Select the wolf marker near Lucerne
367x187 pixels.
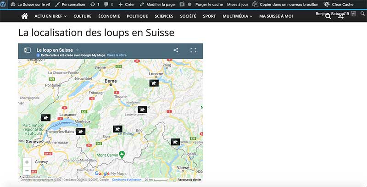[154, 83]
